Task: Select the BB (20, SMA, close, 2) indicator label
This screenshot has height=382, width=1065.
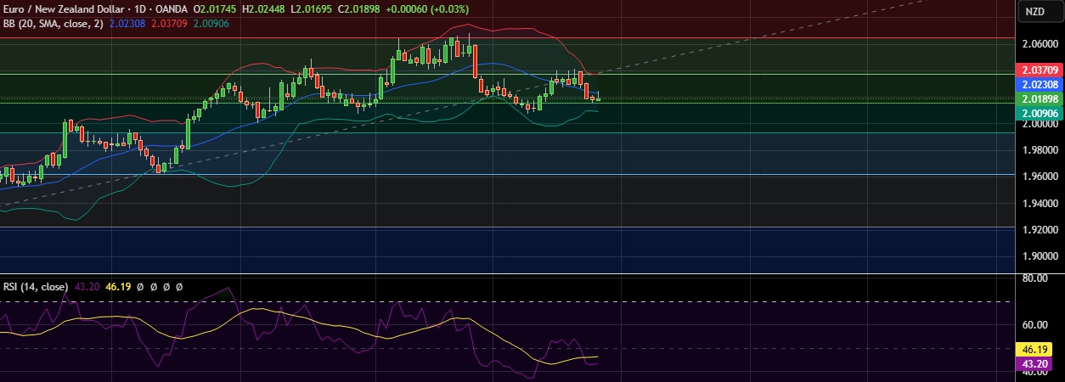Action: (53, 23)
